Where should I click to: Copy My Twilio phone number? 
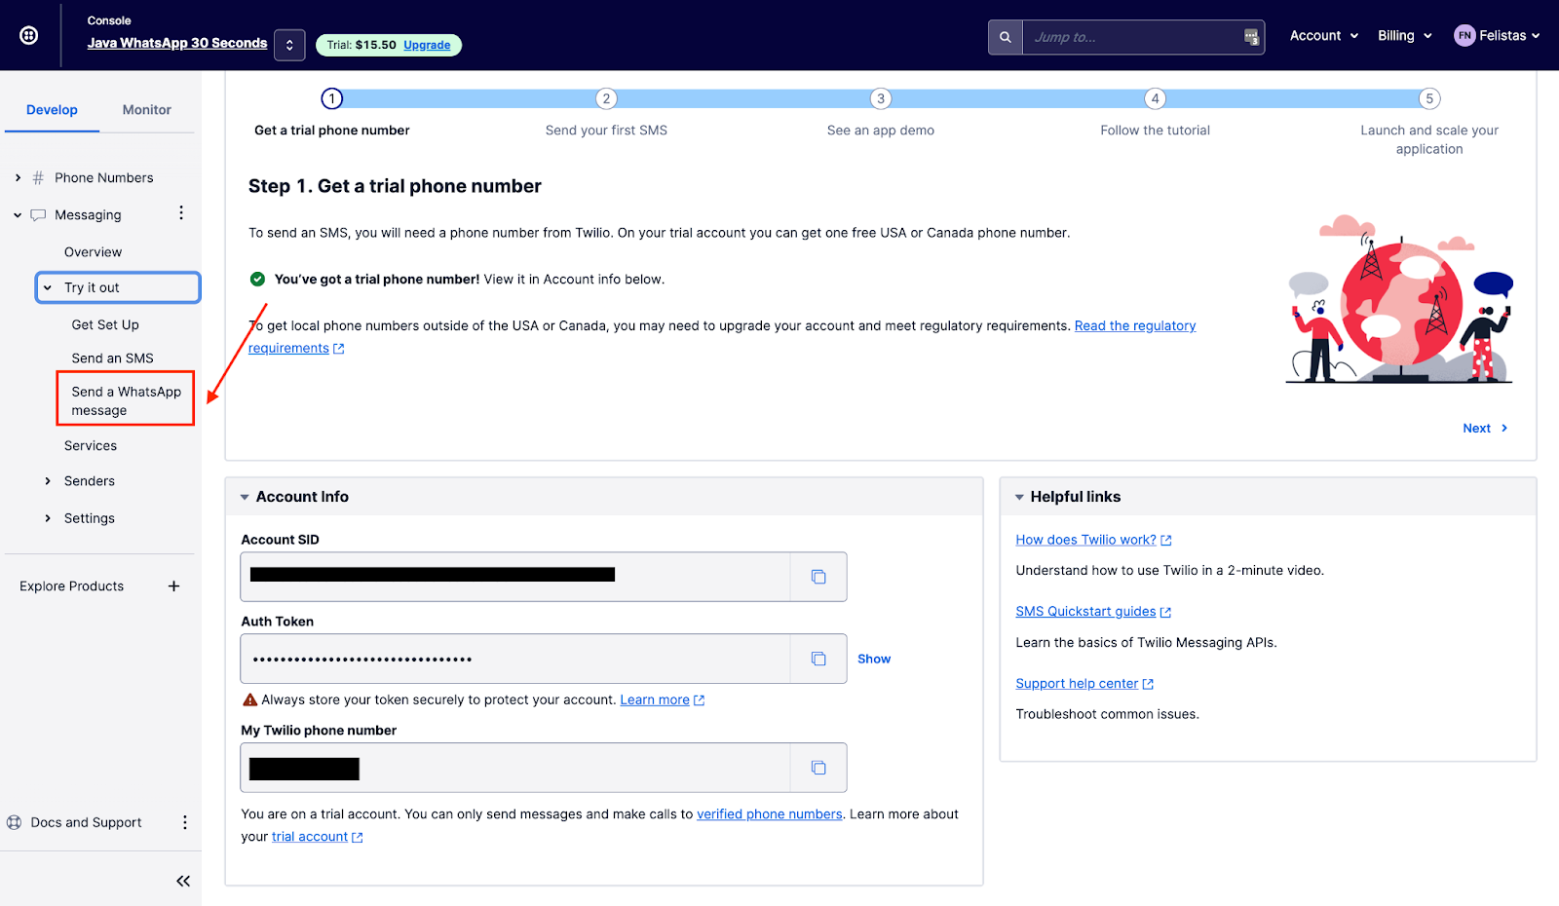point(818,768)
